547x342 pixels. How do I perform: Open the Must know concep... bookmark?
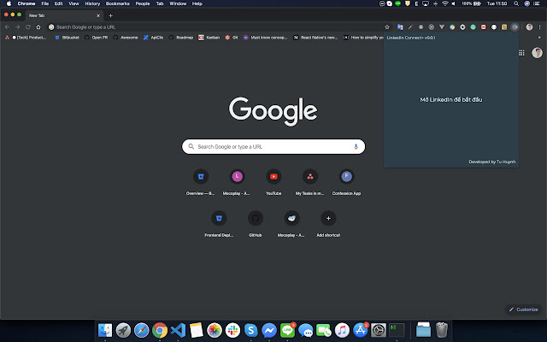pos(266,38)
